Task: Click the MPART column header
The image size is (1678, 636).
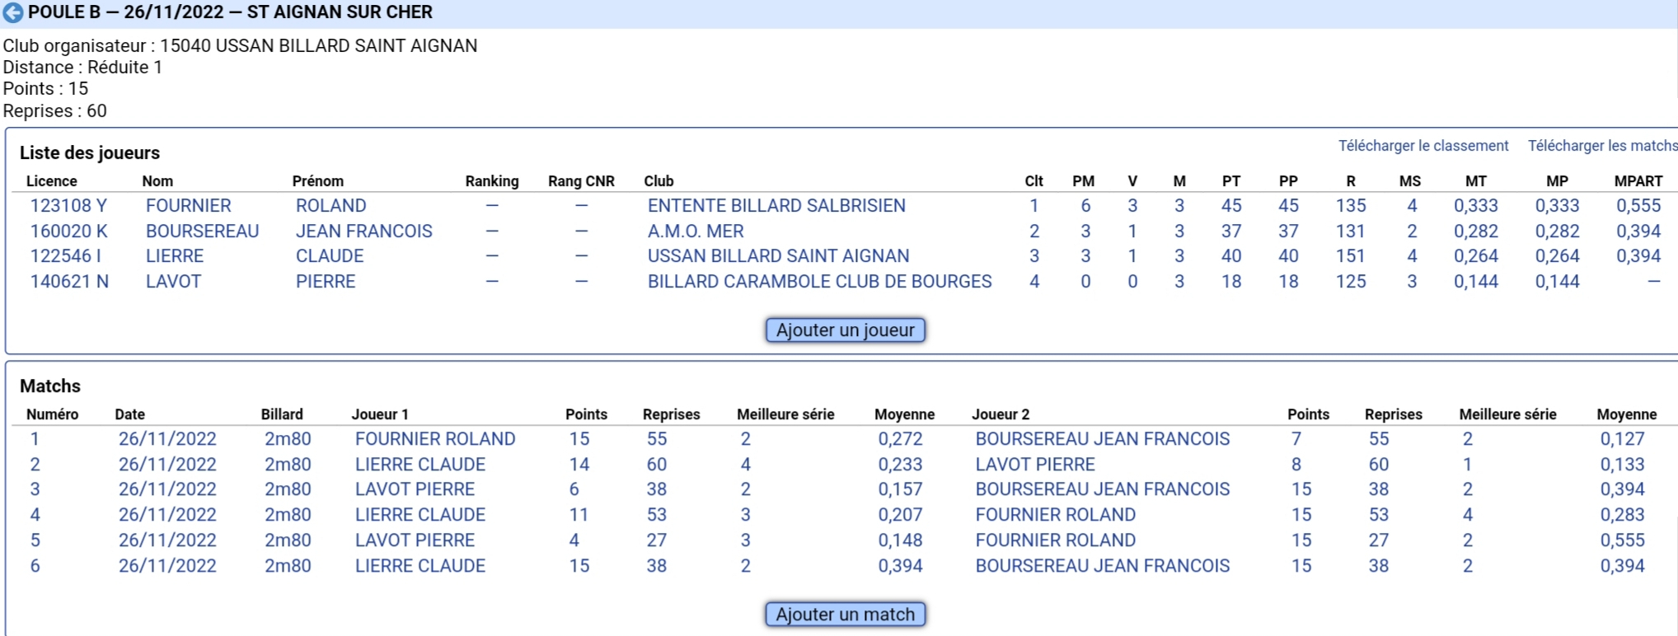Action: [x=1638, y=181]
